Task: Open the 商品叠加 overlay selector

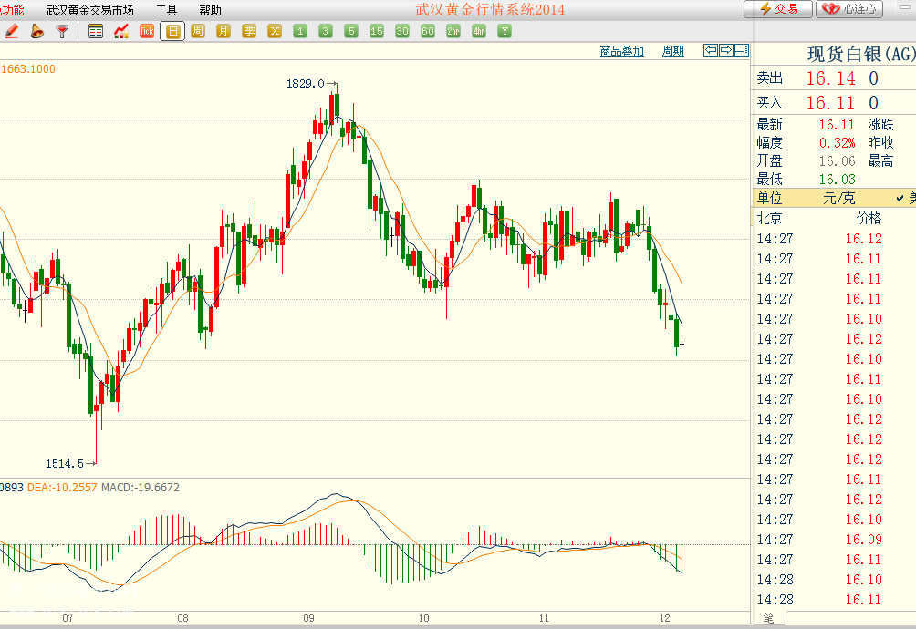Action: 621,51
